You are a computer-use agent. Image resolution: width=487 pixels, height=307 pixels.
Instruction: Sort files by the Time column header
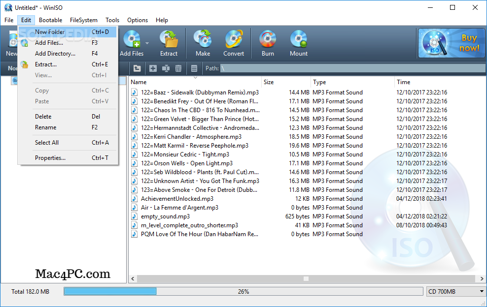coord(440,82)
